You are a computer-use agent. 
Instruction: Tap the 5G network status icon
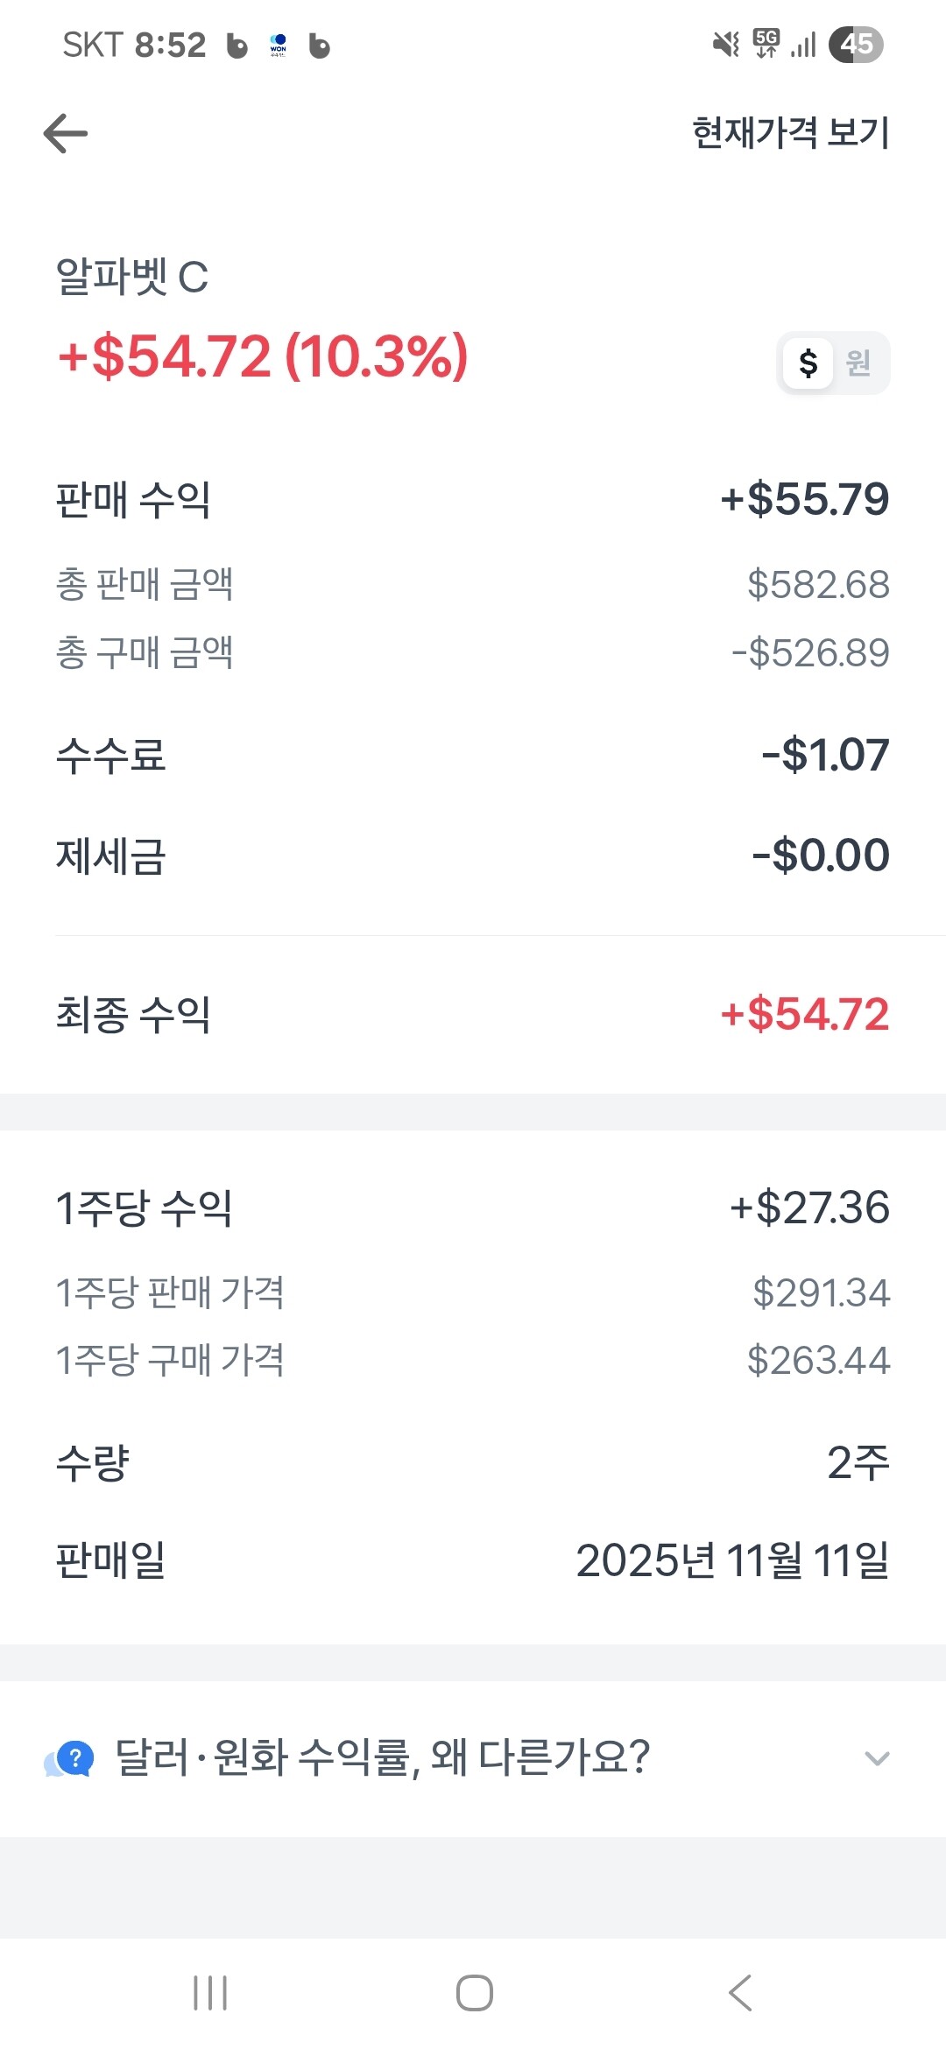(x=766, y=43)
